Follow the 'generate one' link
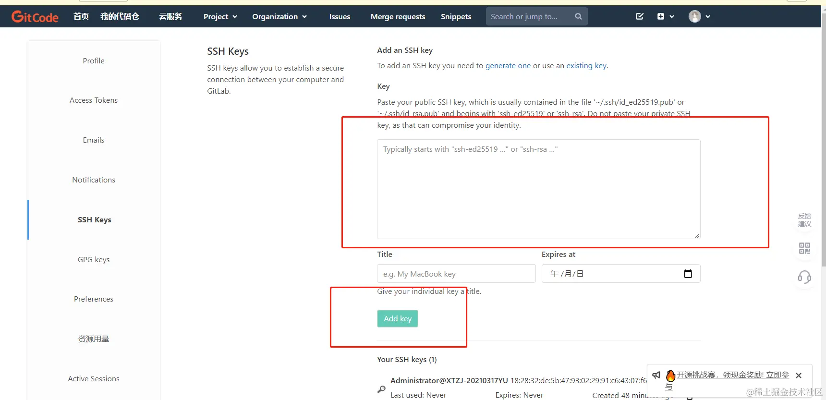 [x=508, y=66]
